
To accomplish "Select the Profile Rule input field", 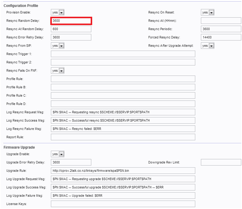I will click(x=123, y=79).
